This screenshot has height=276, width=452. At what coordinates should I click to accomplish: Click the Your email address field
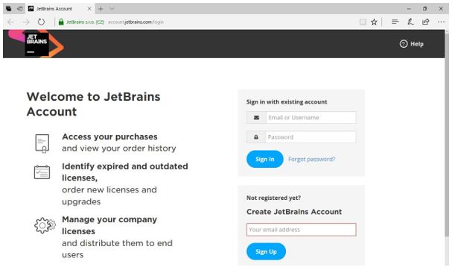(x=302, y=230)
